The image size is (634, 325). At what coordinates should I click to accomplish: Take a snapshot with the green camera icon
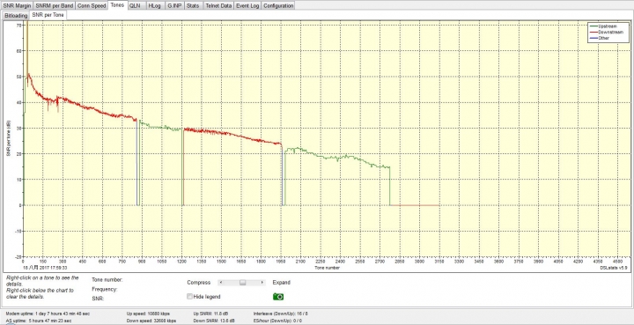click(x=278, y=297)
